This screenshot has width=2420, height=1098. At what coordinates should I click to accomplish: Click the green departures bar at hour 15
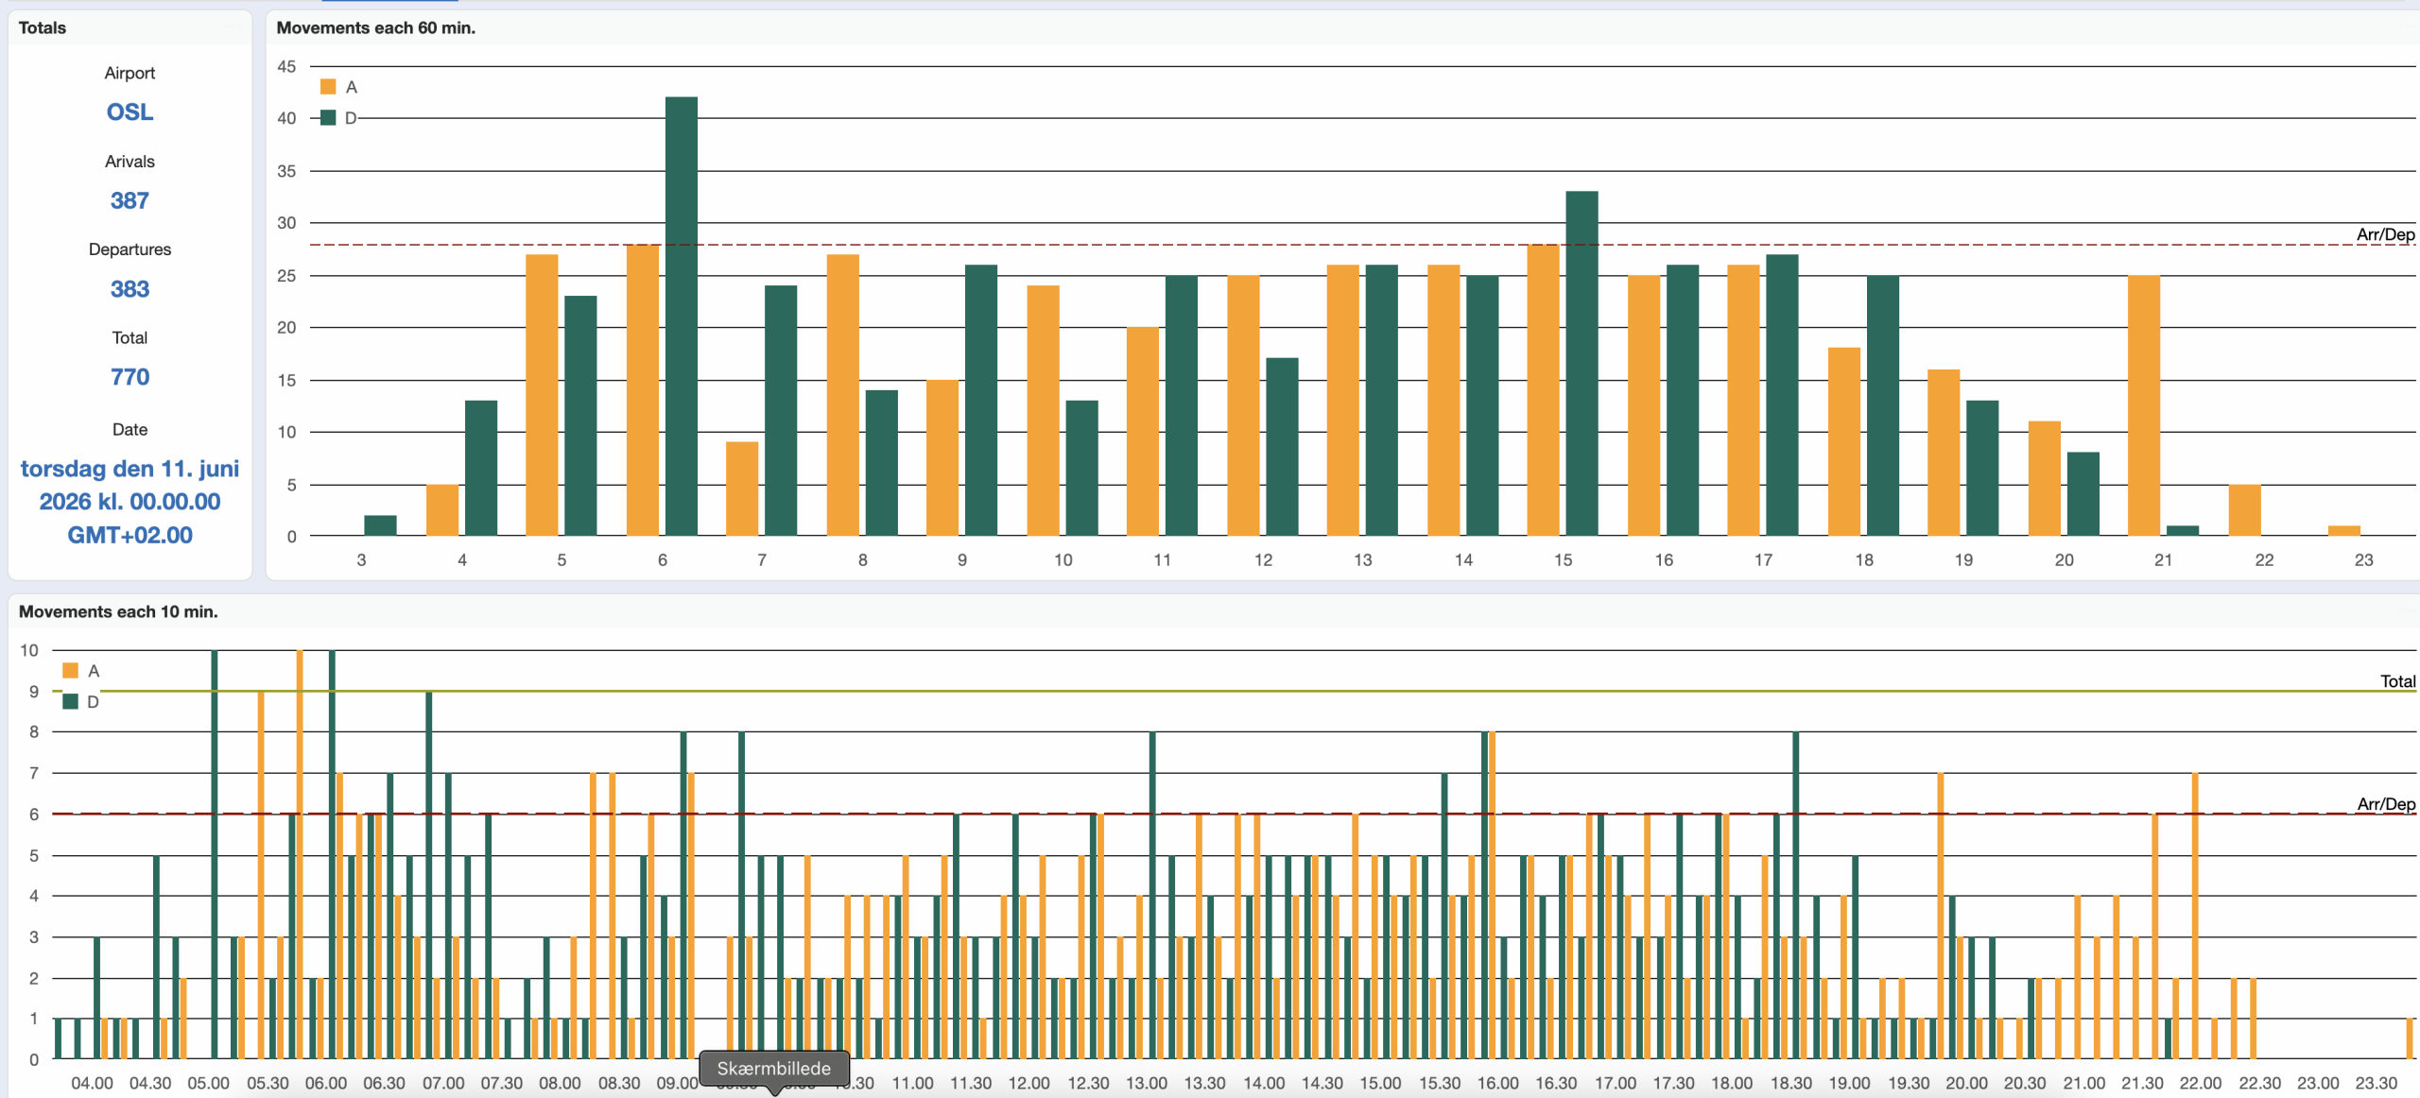[x=1582, y=364]
